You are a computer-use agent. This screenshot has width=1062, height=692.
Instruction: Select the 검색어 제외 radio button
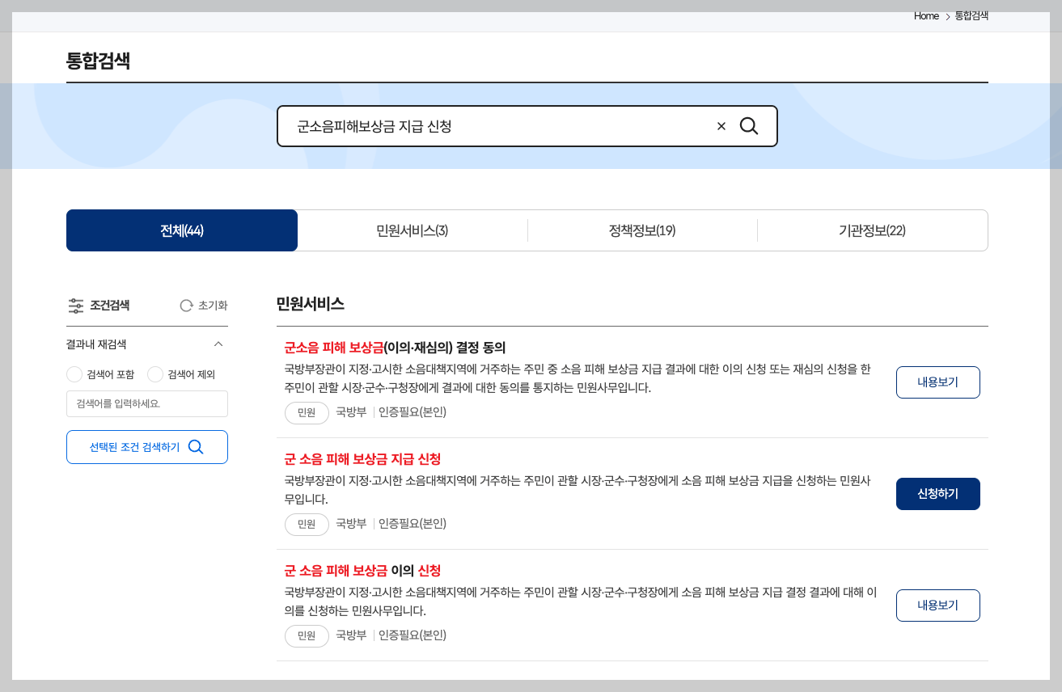(x=154, y=373)
